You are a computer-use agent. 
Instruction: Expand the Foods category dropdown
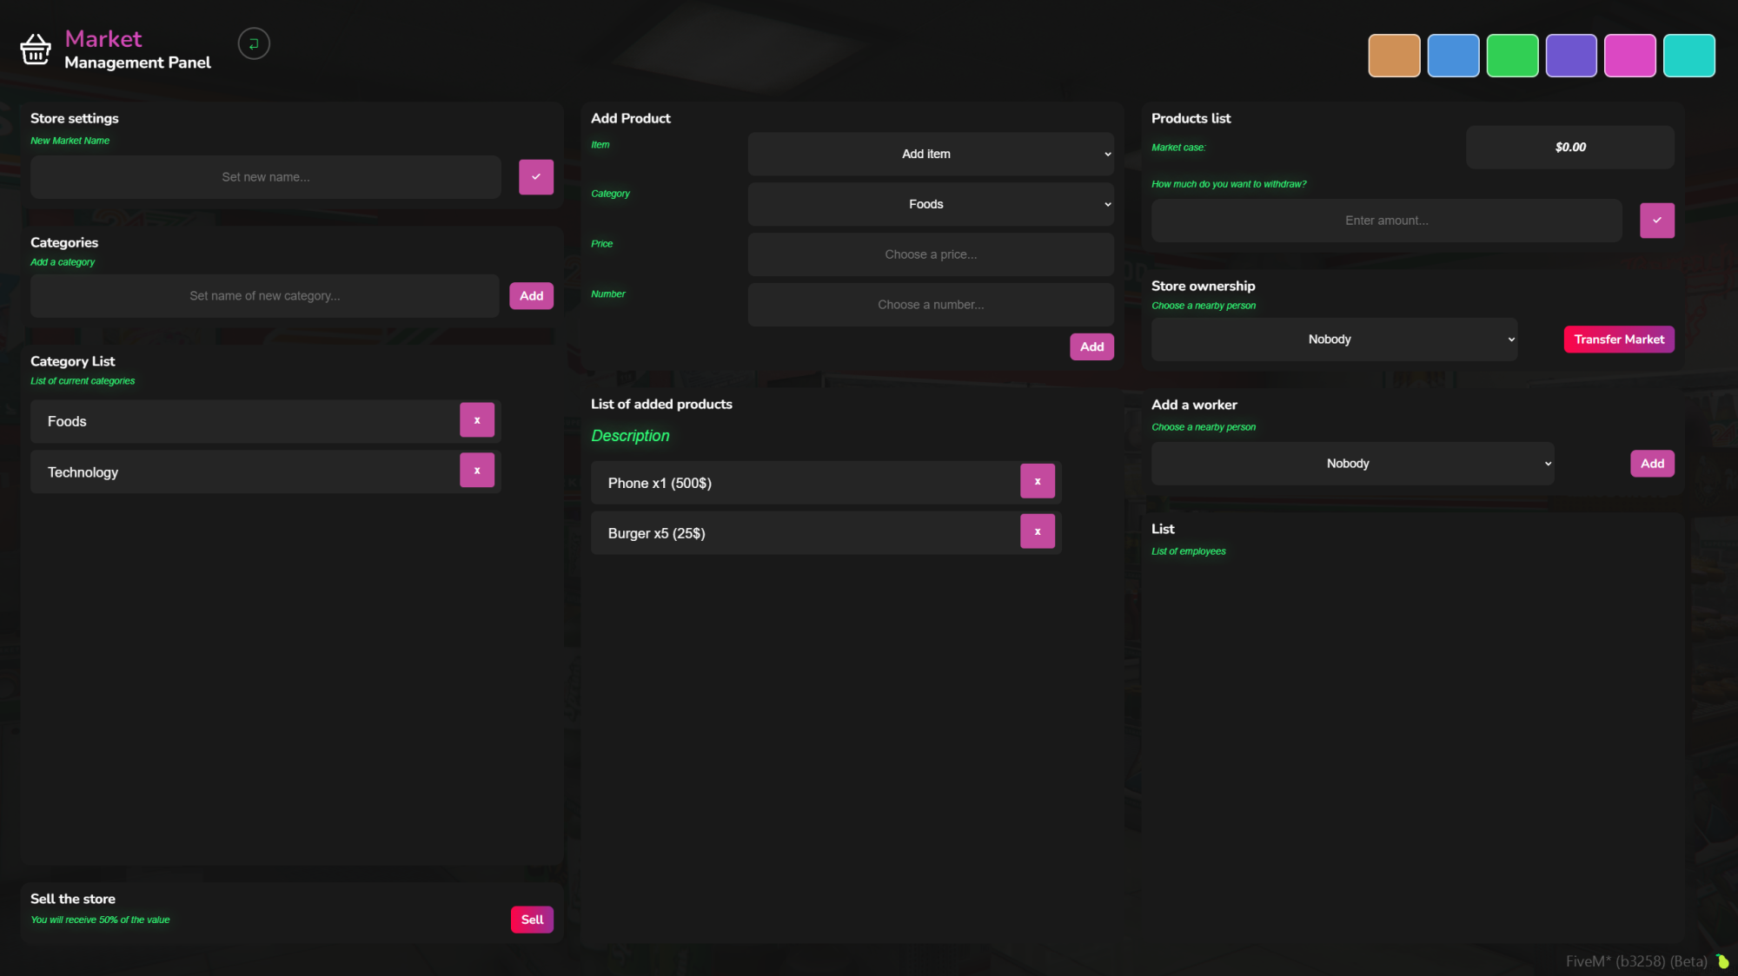pyautogui.click(x=931, y=204)
